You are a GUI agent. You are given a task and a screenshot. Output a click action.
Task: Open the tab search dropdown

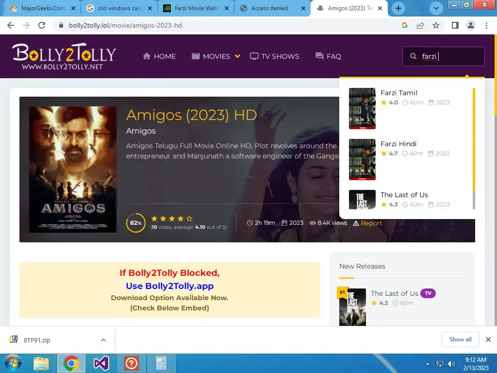point(436,8)
